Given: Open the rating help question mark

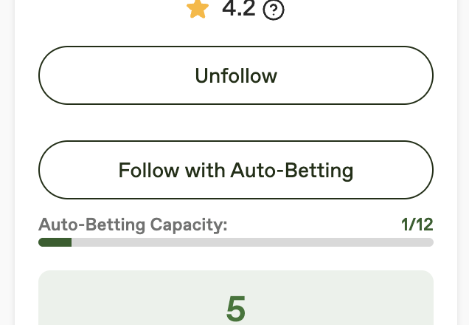Looking at the screenshot, I should pyautogui.click(x=274, y=10).
